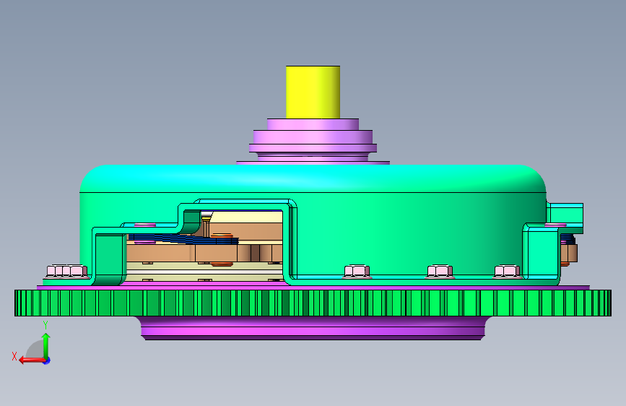The image size is (626, 406).
Task: Pick the magenta flange below the ring gear
Action: 313,328
